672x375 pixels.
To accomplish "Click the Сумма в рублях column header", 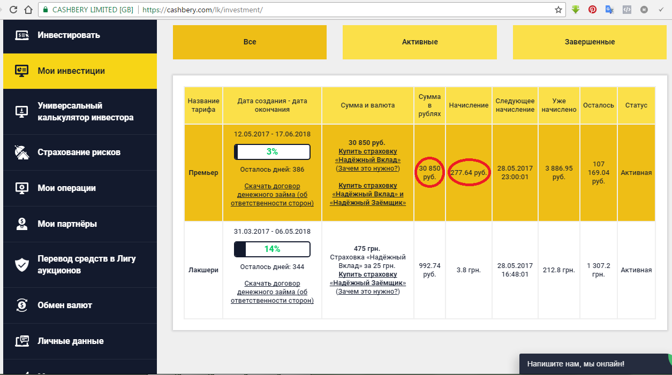I will tap(430, 105).
